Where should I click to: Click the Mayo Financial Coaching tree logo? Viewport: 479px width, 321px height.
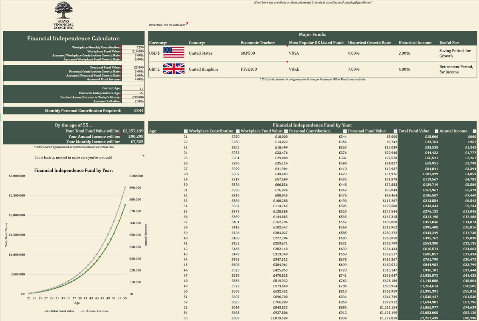coord(63,15)
